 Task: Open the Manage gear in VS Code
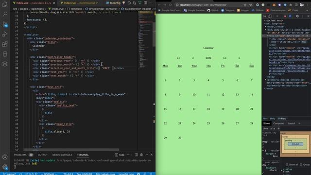[5, 167]
